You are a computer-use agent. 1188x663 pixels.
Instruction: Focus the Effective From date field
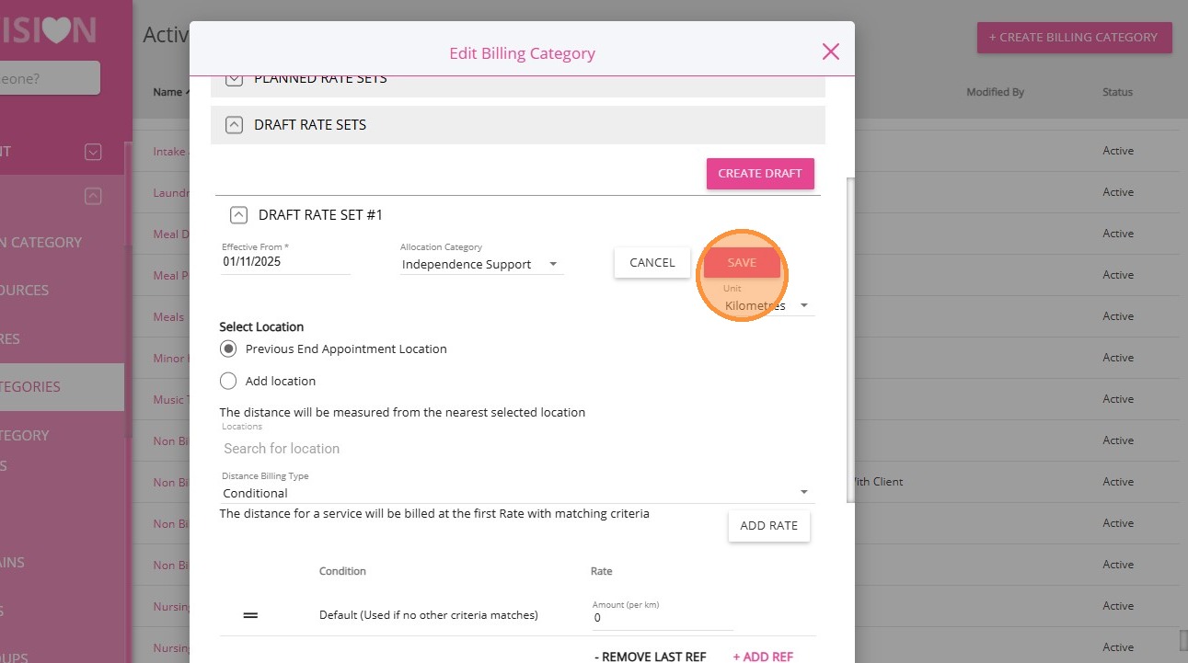click(x=285, y=262)
